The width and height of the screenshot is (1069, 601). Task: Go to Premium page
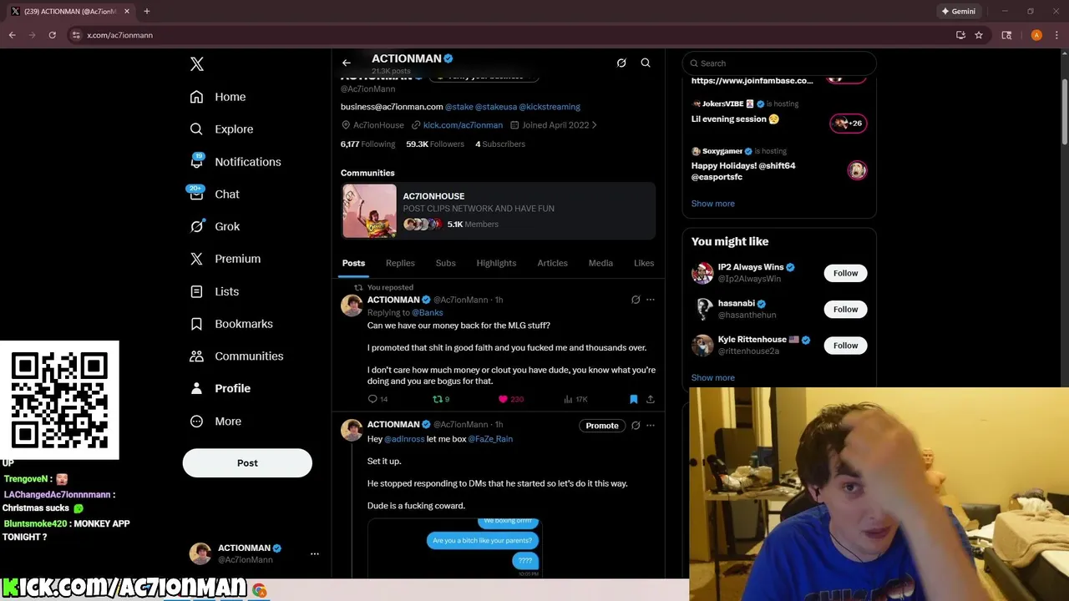click(x=225, y=259)
